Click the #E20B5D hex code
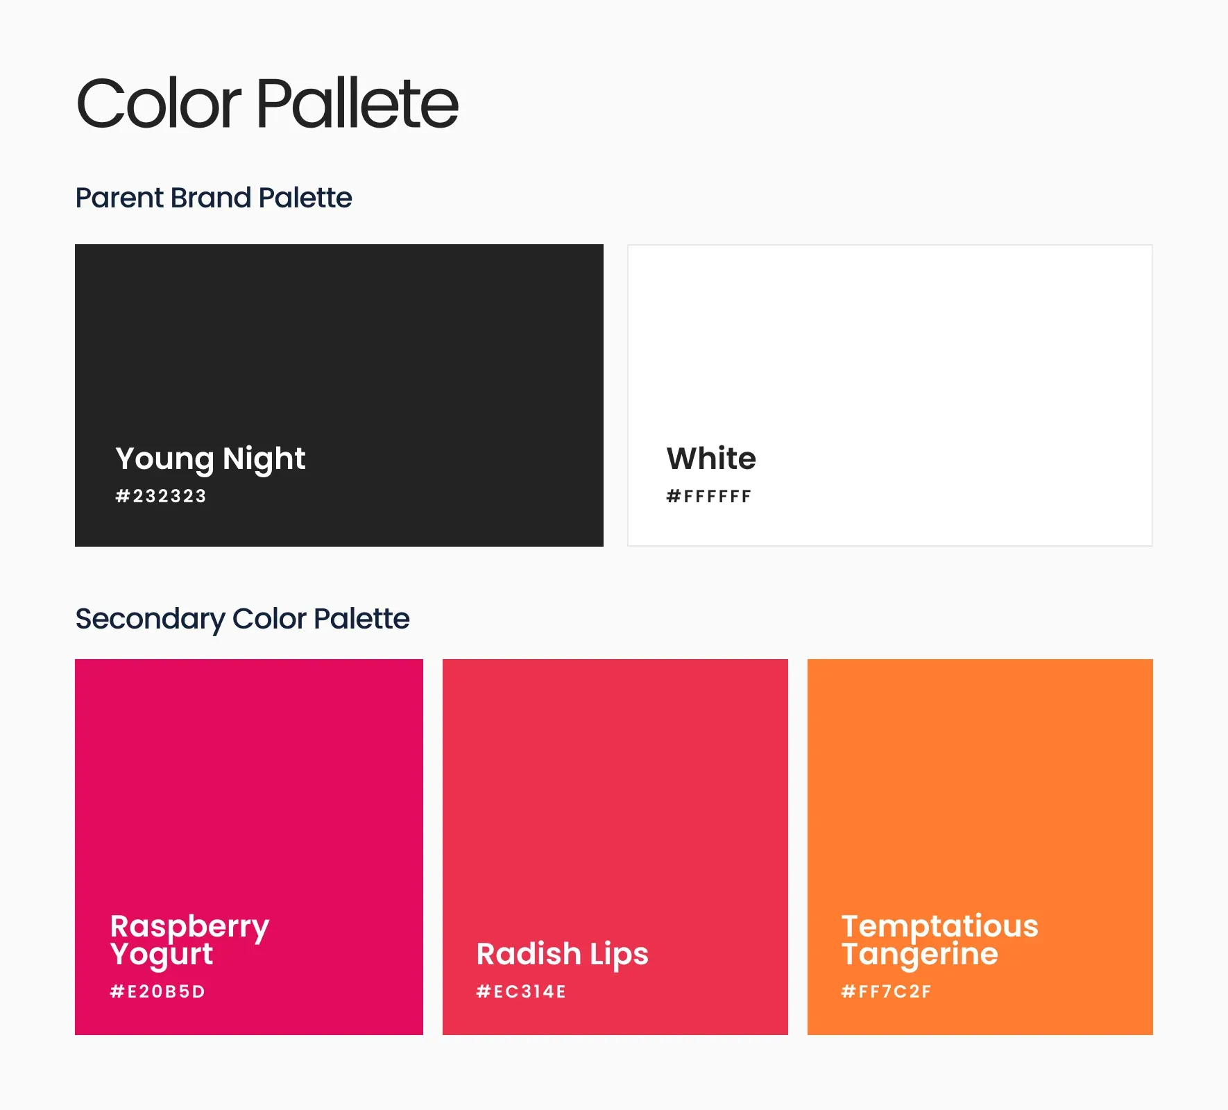 click(157, 991)
